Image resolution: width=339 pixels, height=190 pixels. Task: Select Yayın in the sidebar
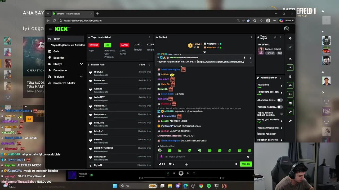click(65, 39)
